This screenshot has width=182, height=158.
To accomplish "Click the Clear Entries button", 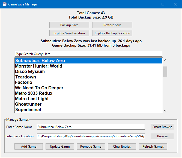I will tap(122, 147).
